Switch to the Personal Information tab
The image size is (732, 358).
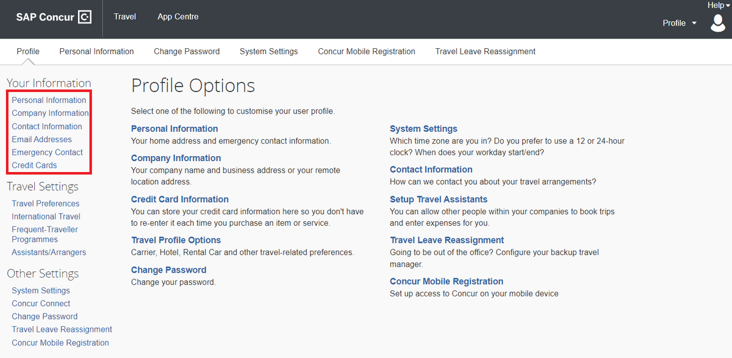point(96,51)
